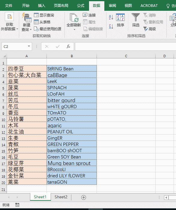Image resolution: width=176 pixels, height=210 pixels.
Task: Switch to the View (视图) tab
Action: (x=128, y=6)
